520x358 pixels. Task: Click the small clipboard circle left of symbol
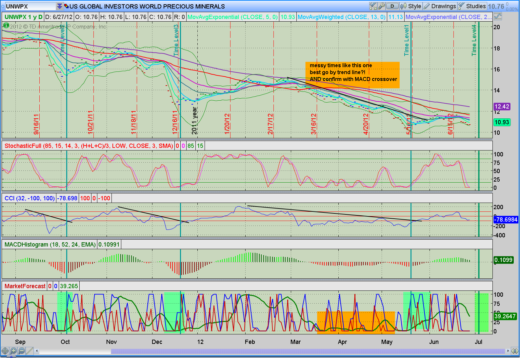[3, 6]
